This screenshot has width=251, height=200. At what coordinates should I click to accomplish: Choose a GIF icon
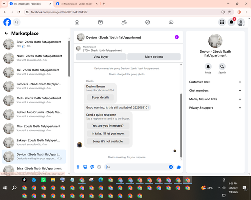[x=99, y=167]
